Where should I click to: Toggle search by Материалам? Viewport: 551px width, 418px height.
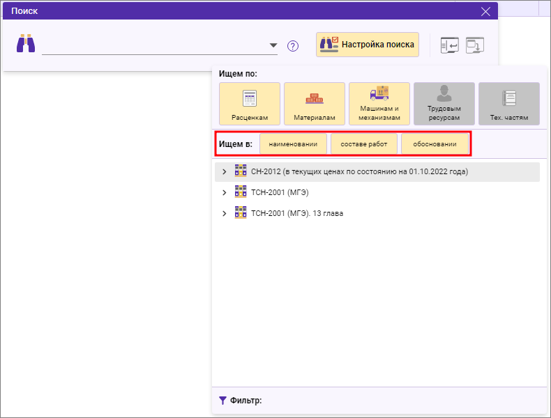(315, 103)
